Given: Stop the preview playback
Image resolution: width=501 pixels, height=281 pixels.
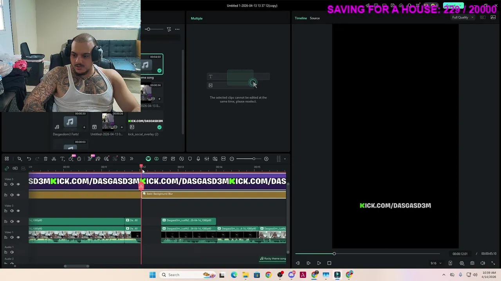Looking at the screenshot, I should tap(329, 263).
